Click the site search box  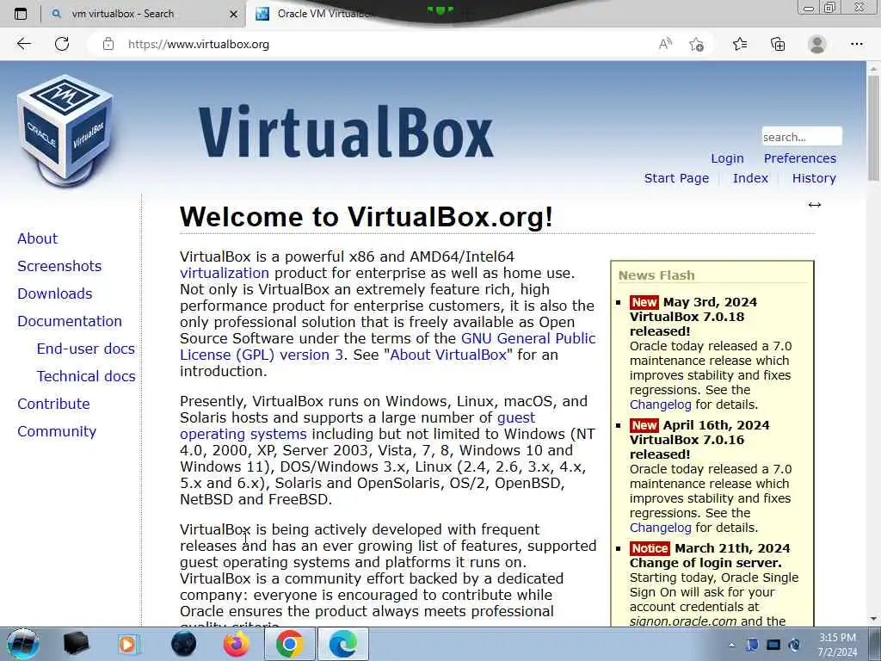802,137
